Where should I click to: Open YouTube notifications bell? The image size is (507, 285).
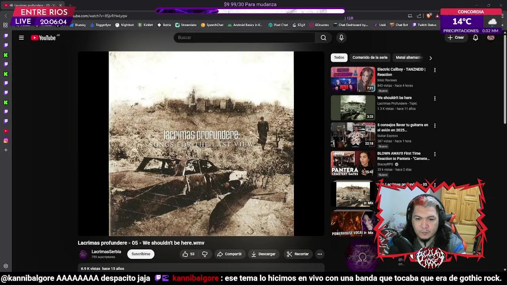pos(475,38)
